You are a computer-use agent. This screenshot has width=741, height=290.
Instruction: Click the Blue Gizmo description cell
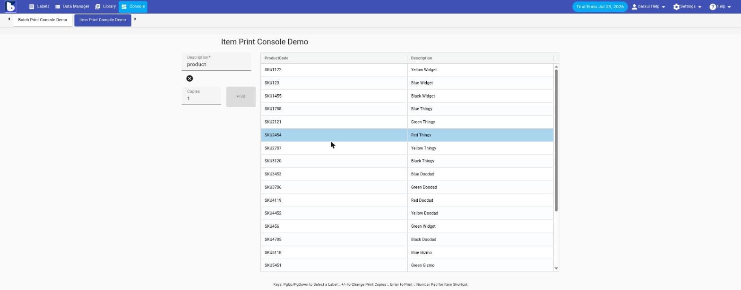point(480,253)
